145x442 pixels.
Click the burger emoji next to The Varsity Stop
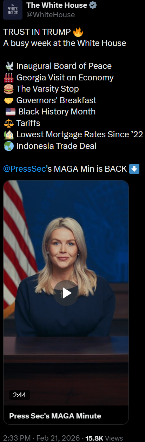(9, 89)
